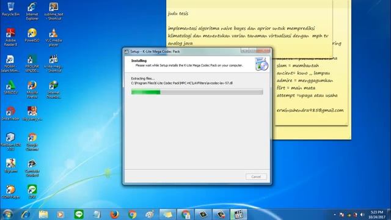Open the Recycle Bin desktop icon
Screen dimensions: 391x220
coord(10,9)
